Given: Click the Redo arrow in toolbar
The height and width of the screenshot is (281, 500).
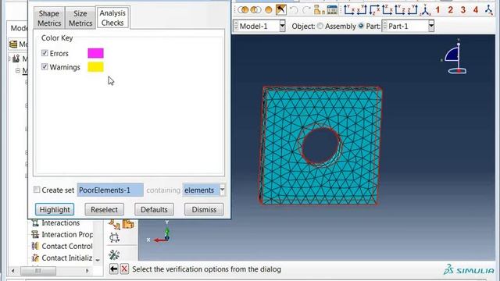Looking at the screenshot, I should (x=306, y=10).
